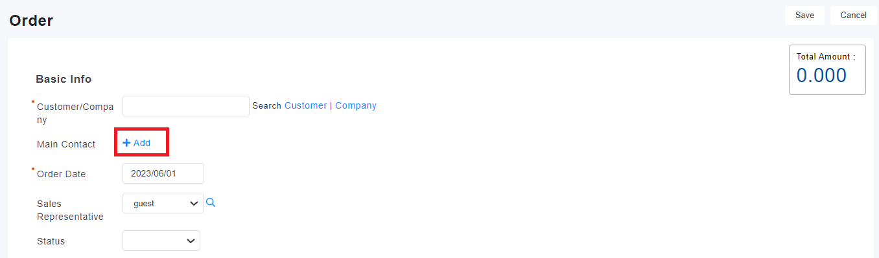Click the Customer/Company field label

coord(75,113)
